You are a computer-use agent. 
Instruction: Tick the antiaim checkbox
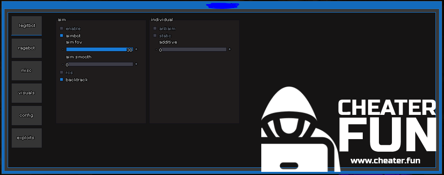(x=155, y=28)
